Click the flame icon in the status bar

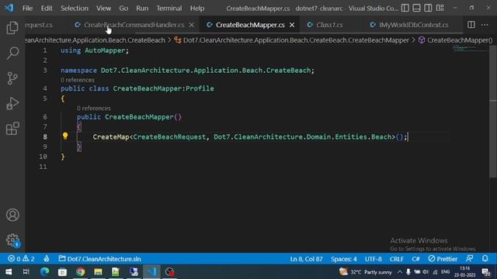(47, 259)
